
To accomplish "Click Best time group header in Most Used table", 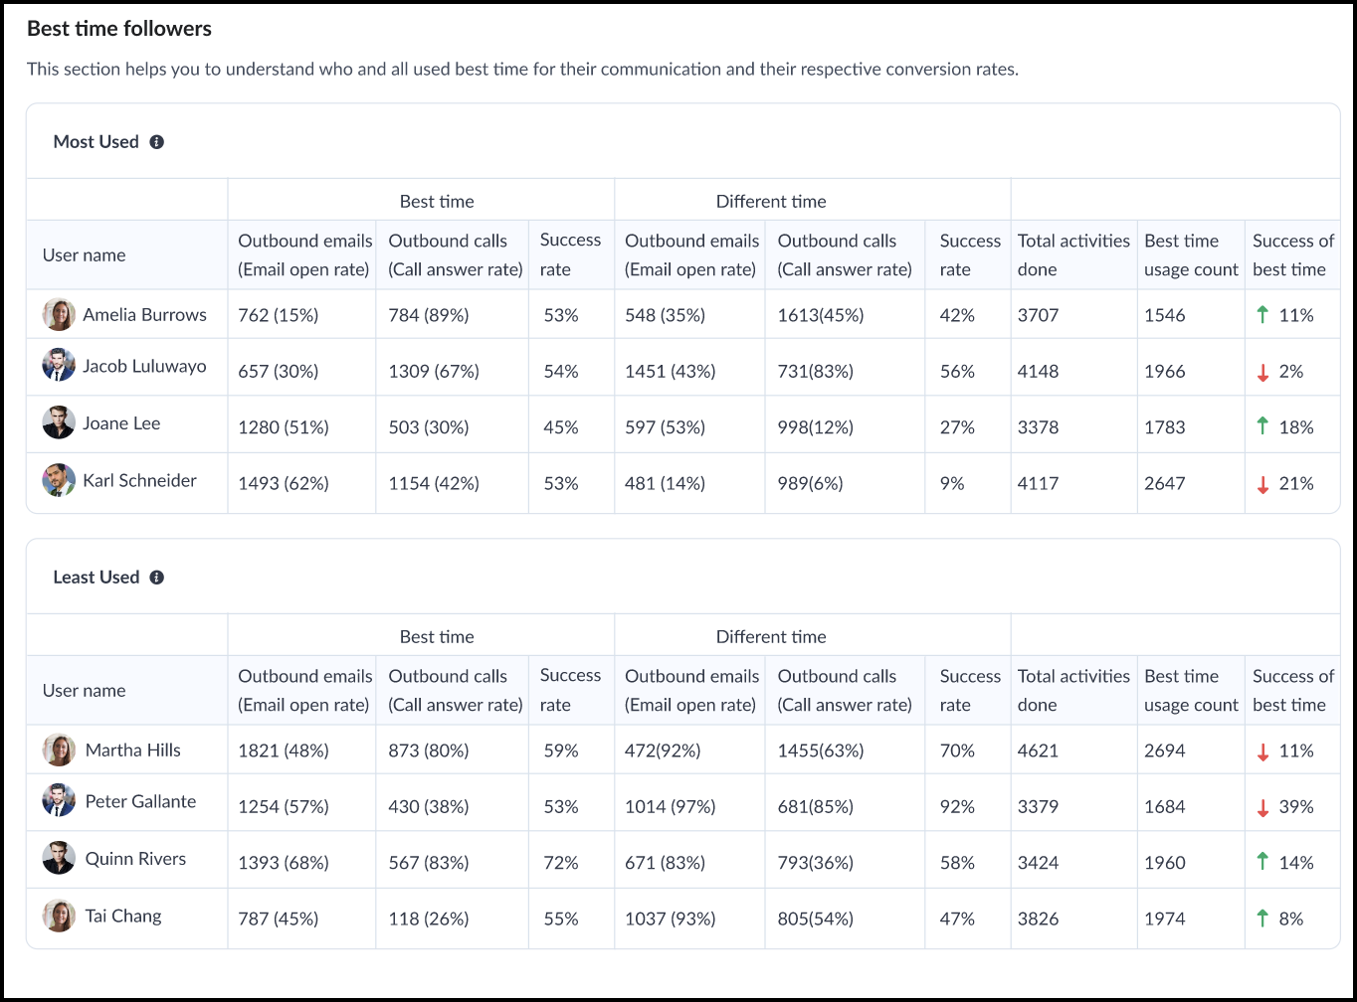I will point(437,201).
